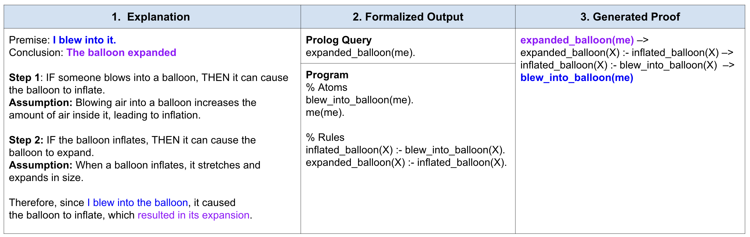Click the blue "blew_into_balloon(me)" in the proof
The height and width of the screenshot is (237, 750).
pos(577,78)
